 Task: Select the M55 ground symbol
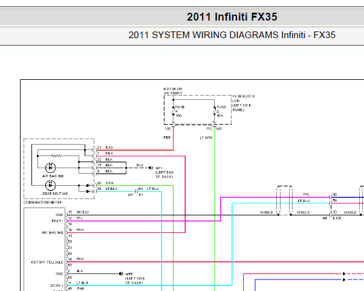pos(121,274)
